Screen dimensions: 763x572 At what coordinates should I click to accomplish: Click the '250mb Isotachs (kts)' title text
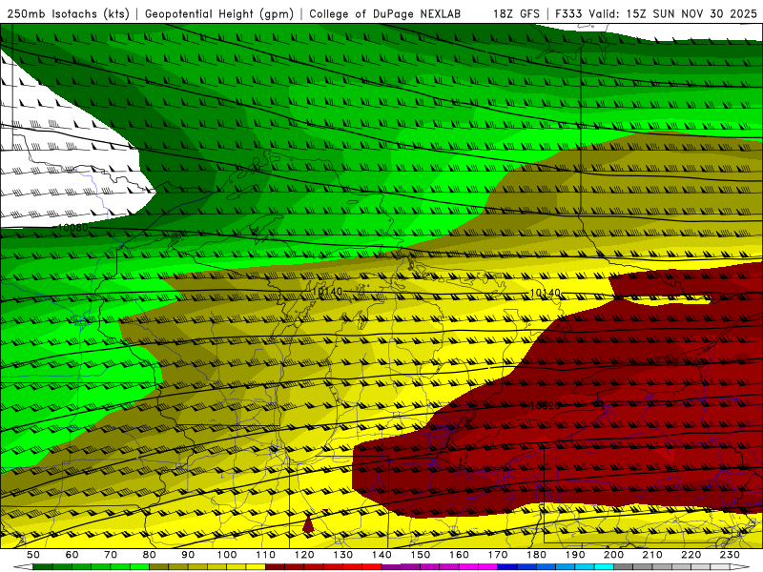[x=68, y=13]
